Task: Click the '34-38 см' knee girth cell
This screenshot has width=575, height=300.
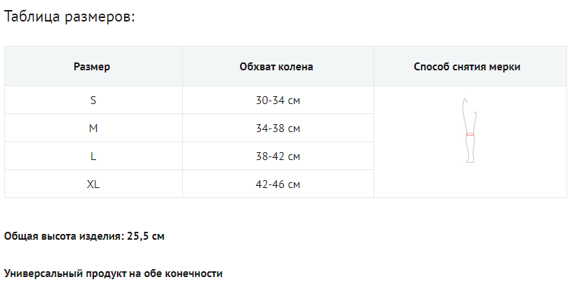Action: coord(277,128)
